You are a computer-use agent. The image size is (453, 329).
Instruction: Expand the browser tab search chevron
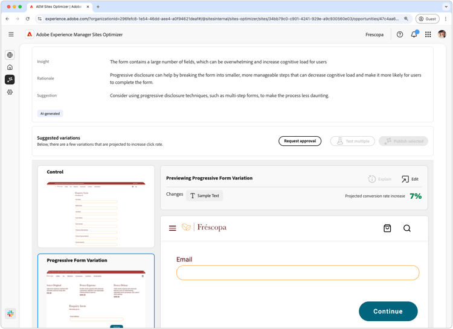446,7
